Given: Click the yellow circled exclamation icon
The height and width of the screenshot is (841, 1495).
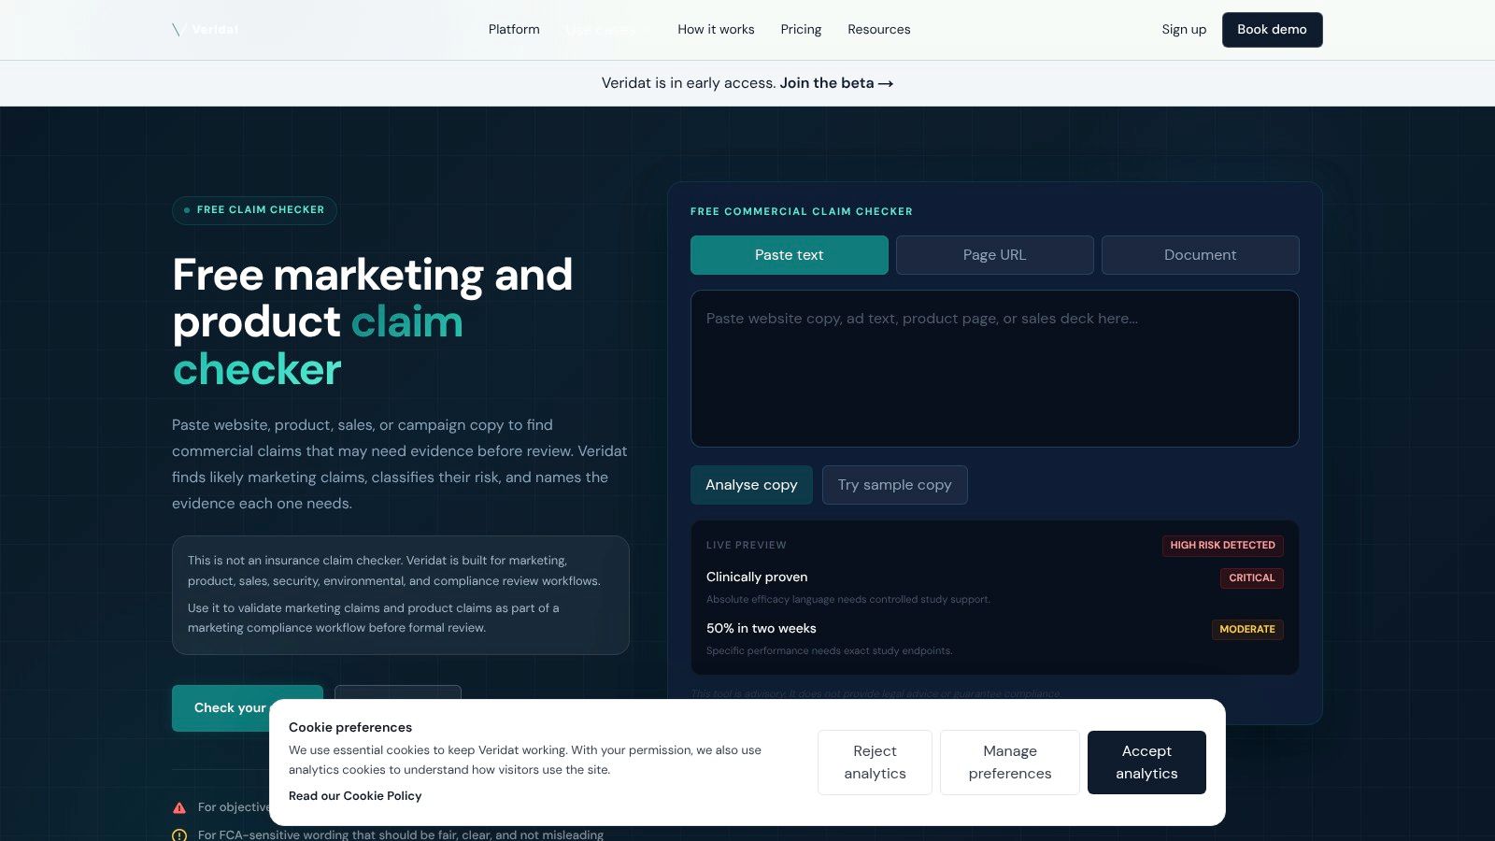Looking at the screenshot, I should (179, 835).
